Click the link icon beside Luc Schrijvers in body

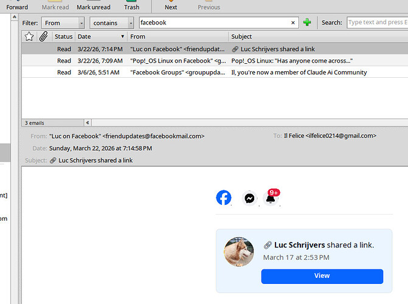pyautogui.click(x=268, y=245)
